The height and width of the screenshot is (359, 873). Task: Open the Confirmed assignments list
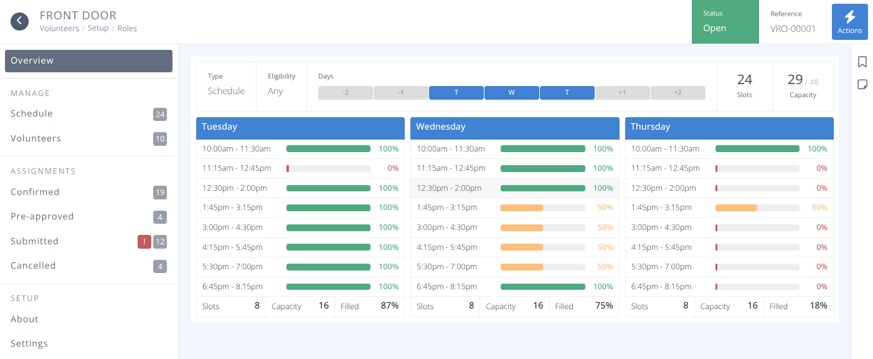point(35,191)
